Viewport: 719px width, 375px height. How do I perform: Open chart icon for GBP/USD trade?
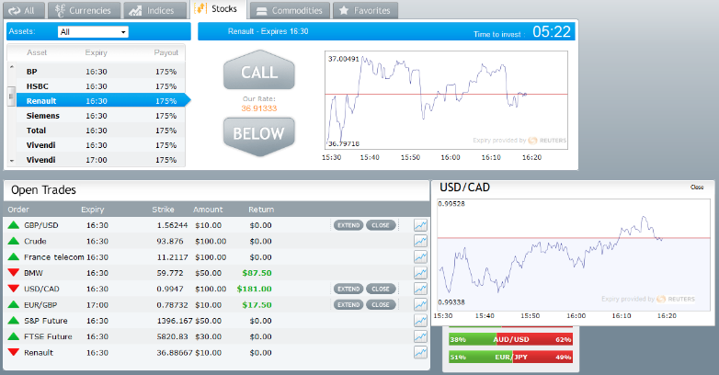click(x=420, y=225)
